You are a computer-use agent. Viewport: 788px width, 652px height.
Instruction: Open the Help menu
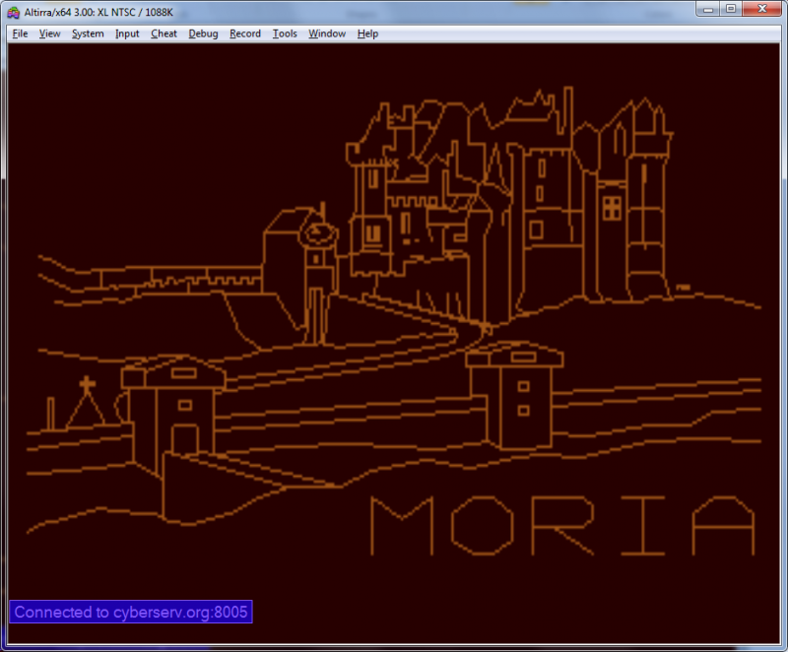coord(367,33)
